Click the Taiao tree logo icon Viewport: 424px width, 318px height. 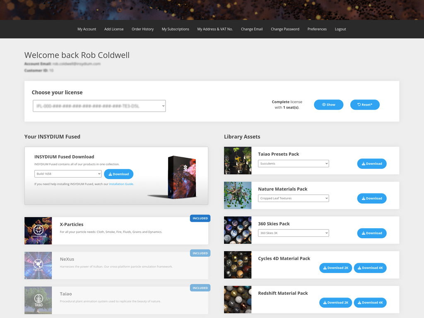tap(38, 300)
